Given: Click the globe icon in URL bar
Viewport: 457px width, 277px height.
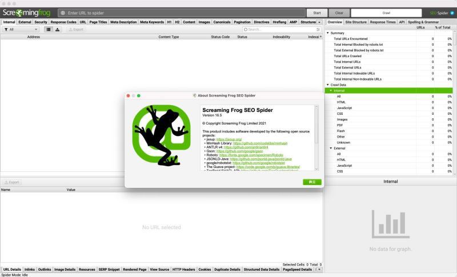Looking at the screenshot, I should tap(63, 13).
